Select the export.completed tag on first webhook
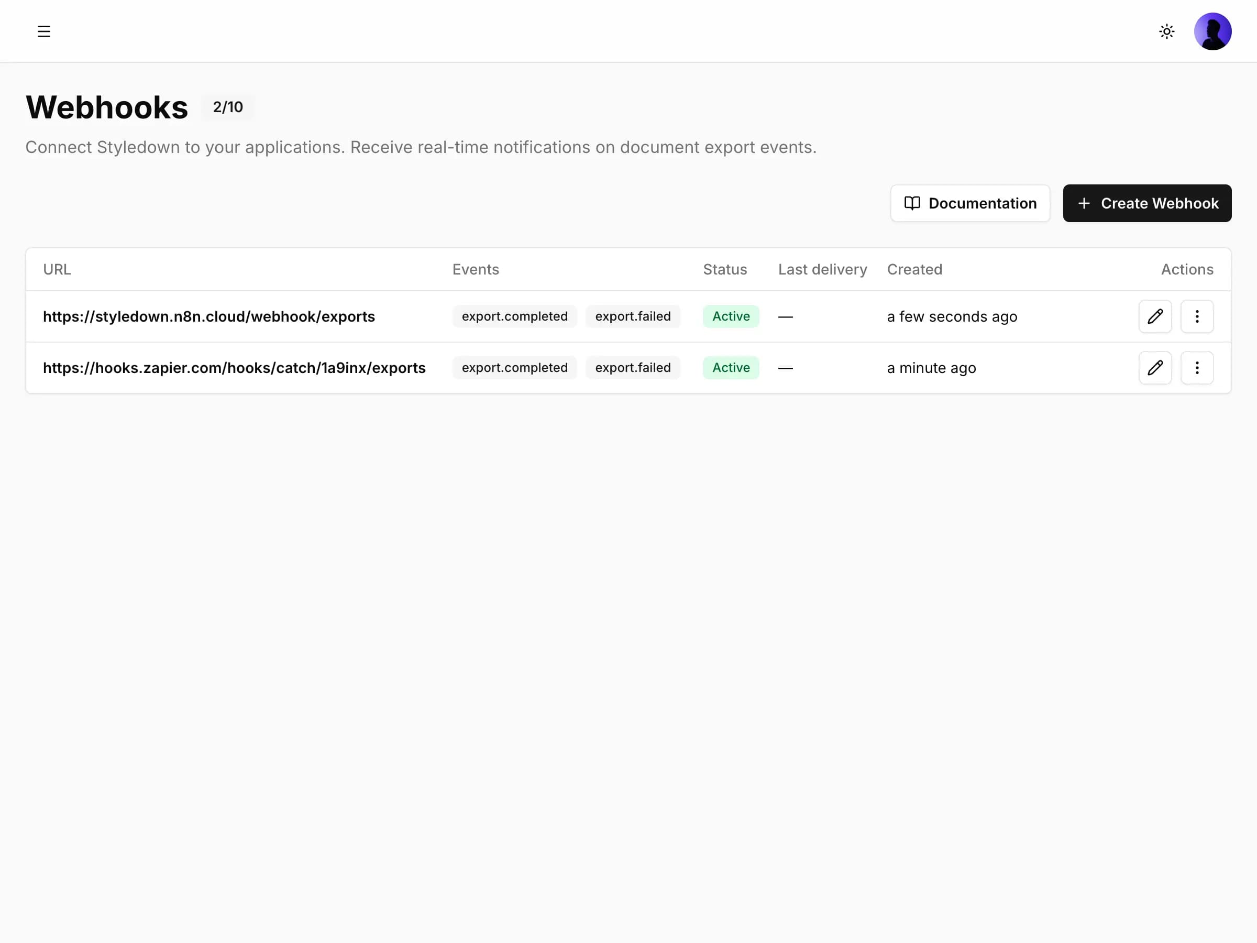 pyautogui.click(x=514, y=316)
